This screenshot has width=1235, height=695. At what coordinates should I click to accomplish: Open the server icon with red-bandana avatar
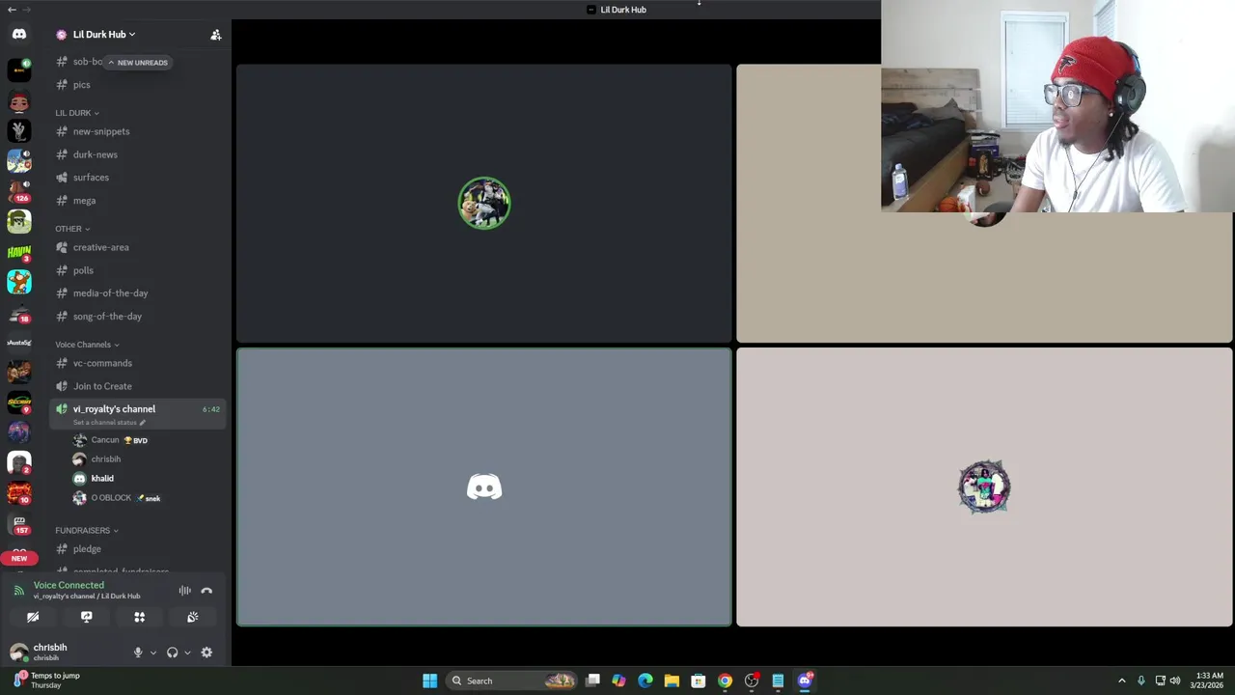(19, 101)
